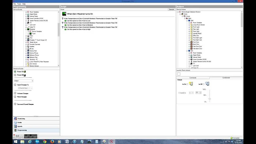This screenshot has height=144, width=256.
Task: Open the Monitoring view
Action: point(36,119)
